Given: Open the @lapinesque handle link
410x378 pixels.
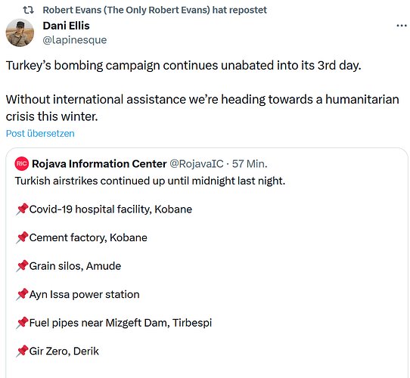Looking at the screenshot, I should (x=75, y=40).
